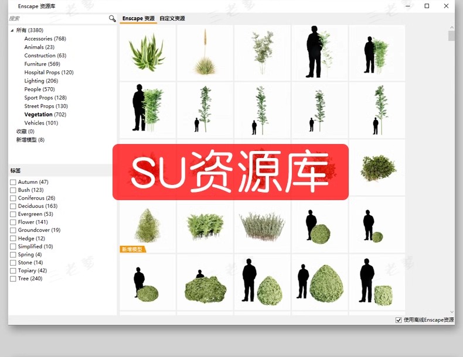Viewport: 463px width, 357px height.
Task: Click the search input field
Action: (x=58, y=19)
